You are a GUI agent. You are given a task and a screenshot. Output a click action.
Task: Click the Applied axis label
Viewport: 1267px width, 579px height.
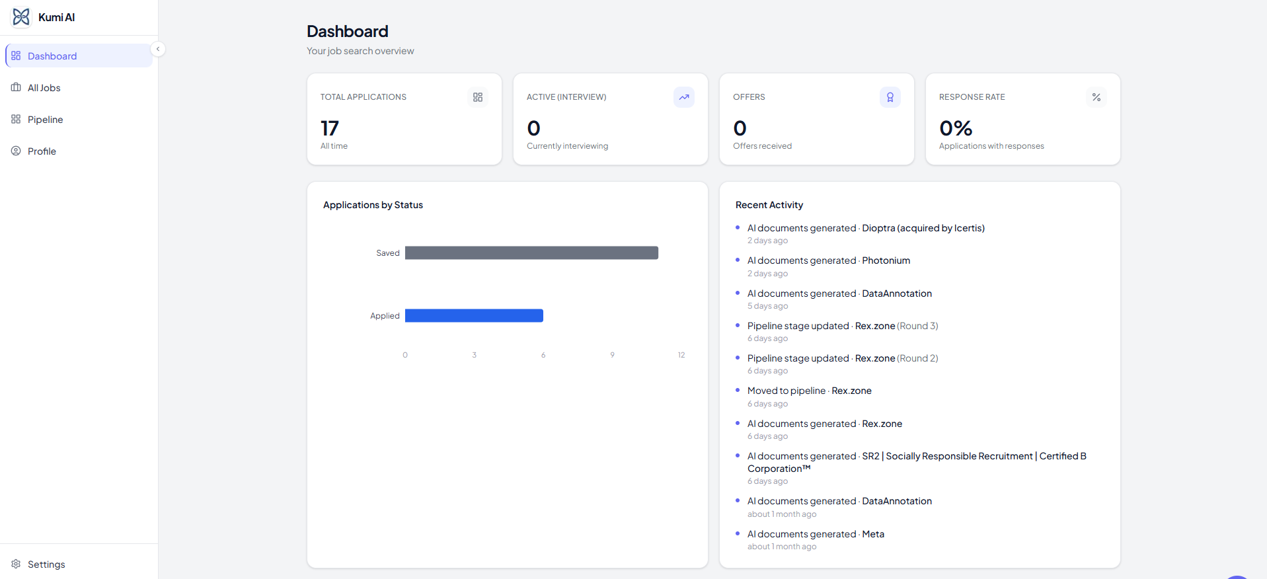click(x=385, y=315)
